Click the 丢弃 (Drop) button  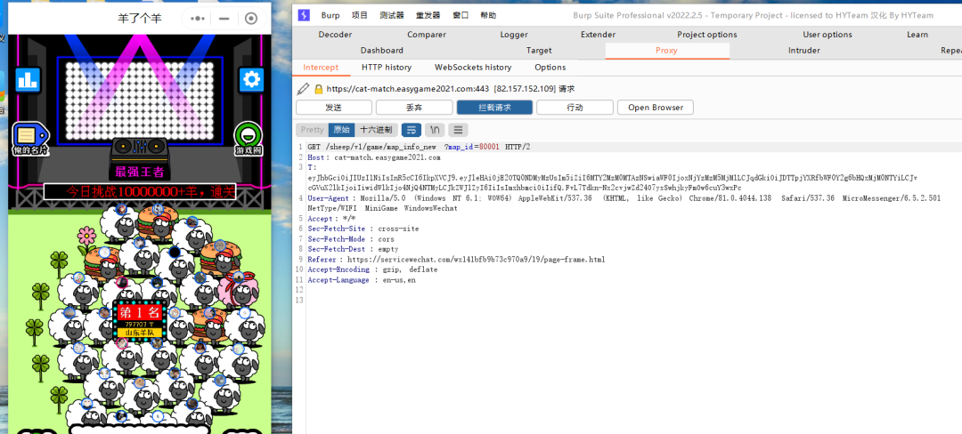[x=414, y=107]
